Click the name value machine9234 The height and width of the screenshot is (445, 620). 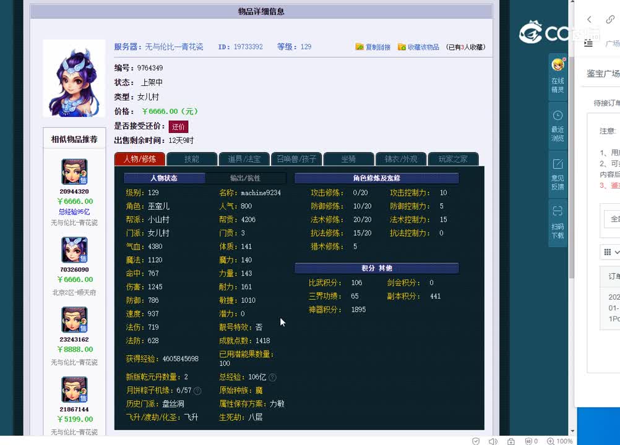[x=261, y=193]
